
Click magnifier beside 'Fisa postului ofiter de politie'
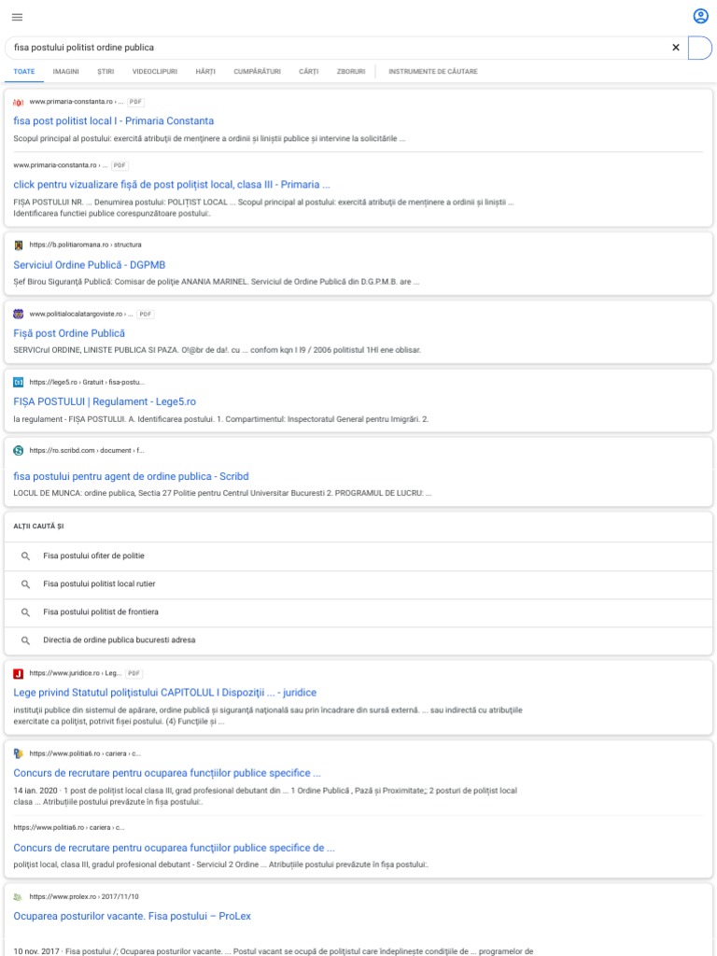tap(25, 556)
